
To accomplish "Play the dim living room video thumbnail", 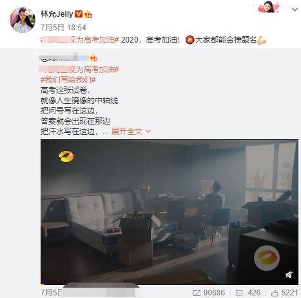I will click(x=170, y=212).
